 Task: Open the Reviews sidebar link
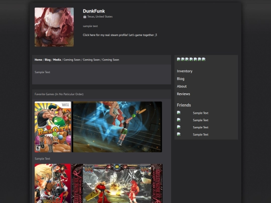click(183, 94)
